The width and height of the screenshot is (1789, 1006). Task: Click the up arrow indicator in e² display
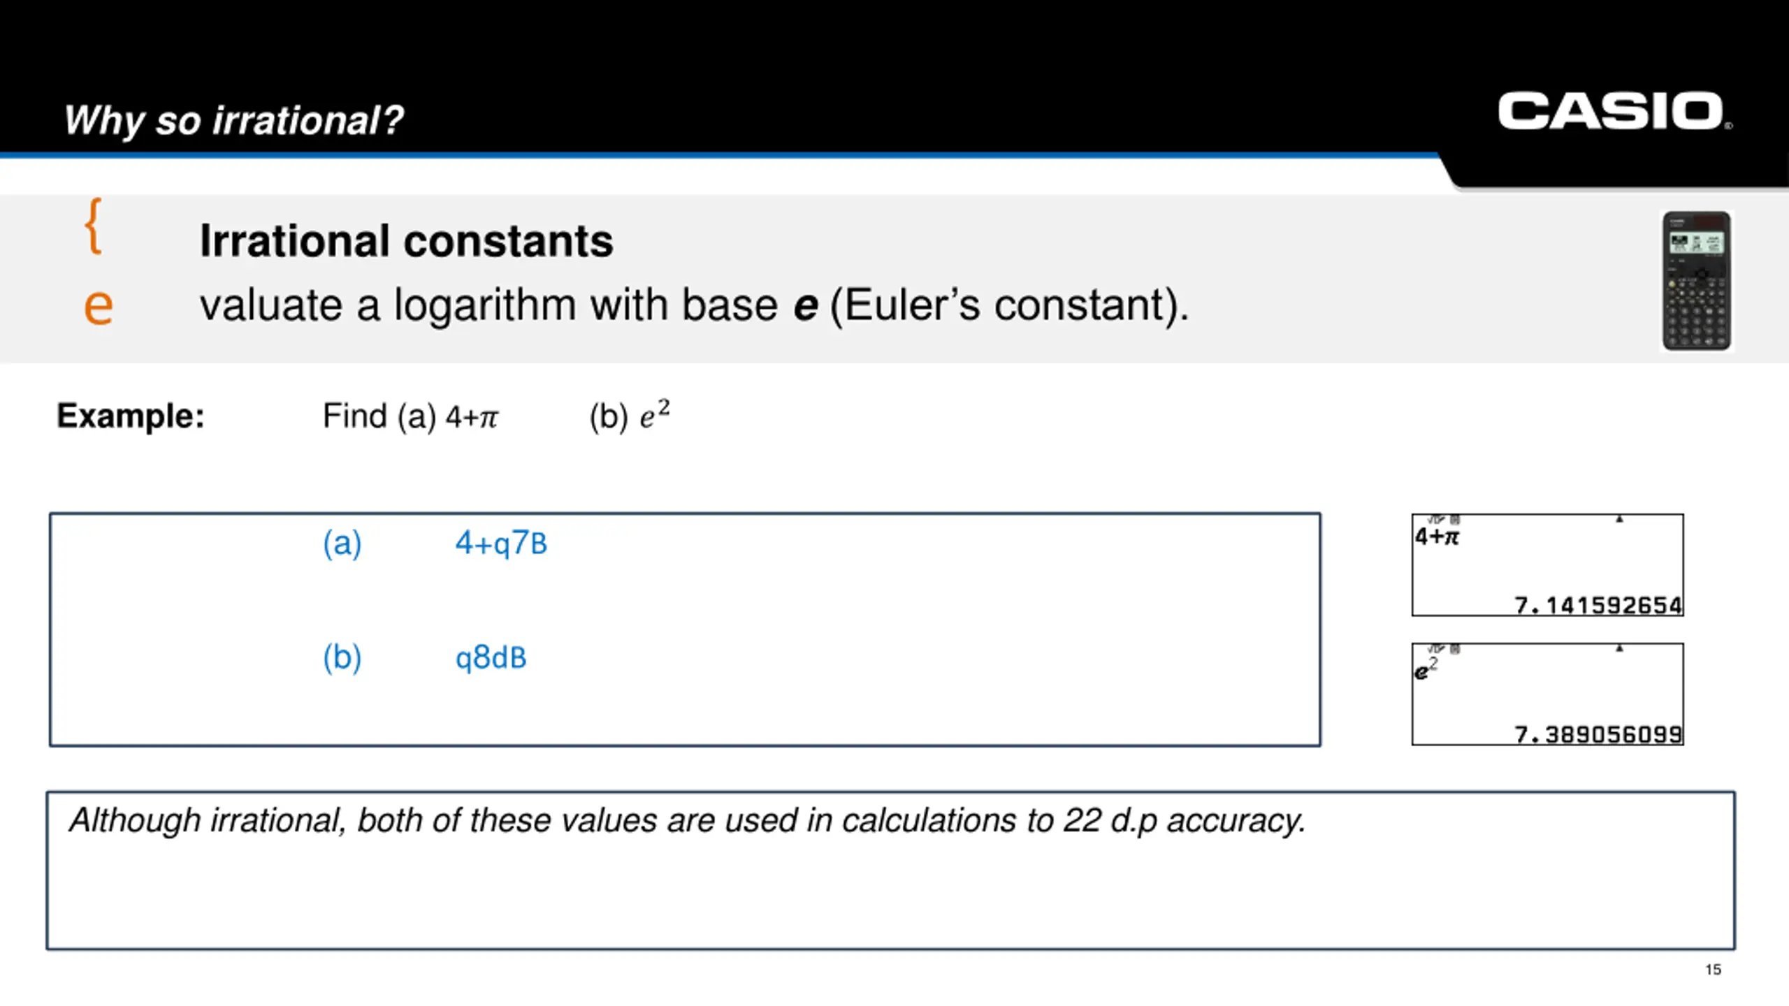(x=1619, y=648)
